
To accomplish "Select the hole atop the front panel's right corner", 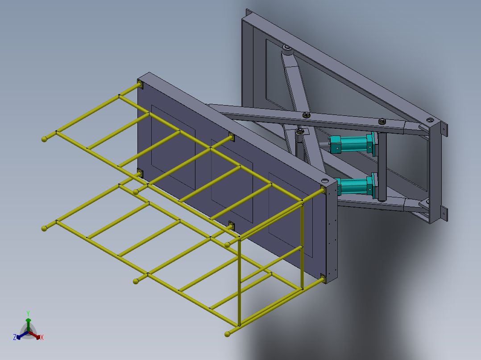I will tap(324, 180).
